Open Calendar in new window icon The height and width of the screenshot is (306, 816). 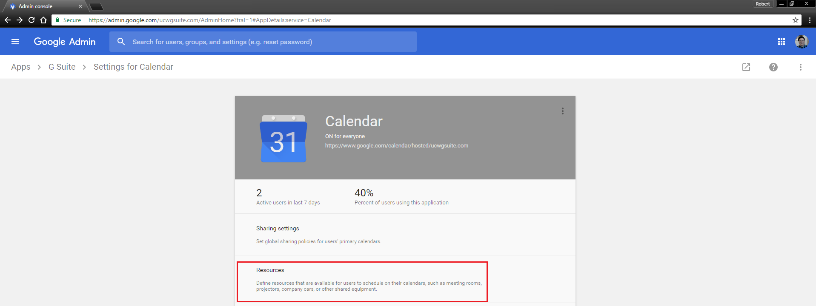pos(746,67)
